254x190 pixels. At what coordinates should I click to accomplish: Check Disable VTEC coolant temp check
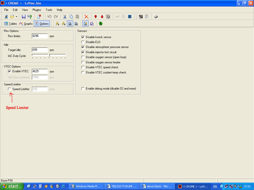pos(83,72)
